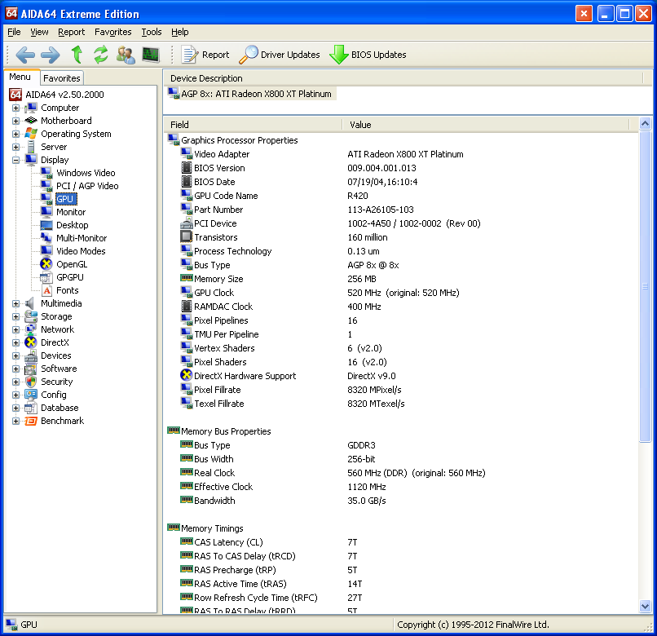657x636 pixels.
Task: Expand the Devices tree node
Action: pos(15,356)
